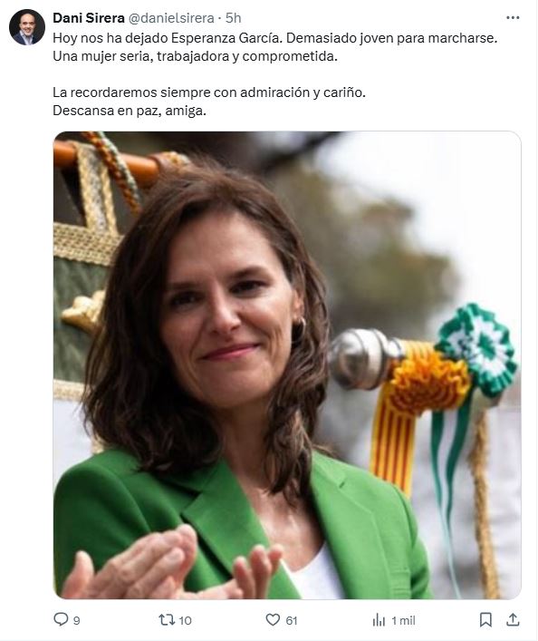Click the view count 1 mil
This screenshot has width=538, height=641.
tap(403, 620)
